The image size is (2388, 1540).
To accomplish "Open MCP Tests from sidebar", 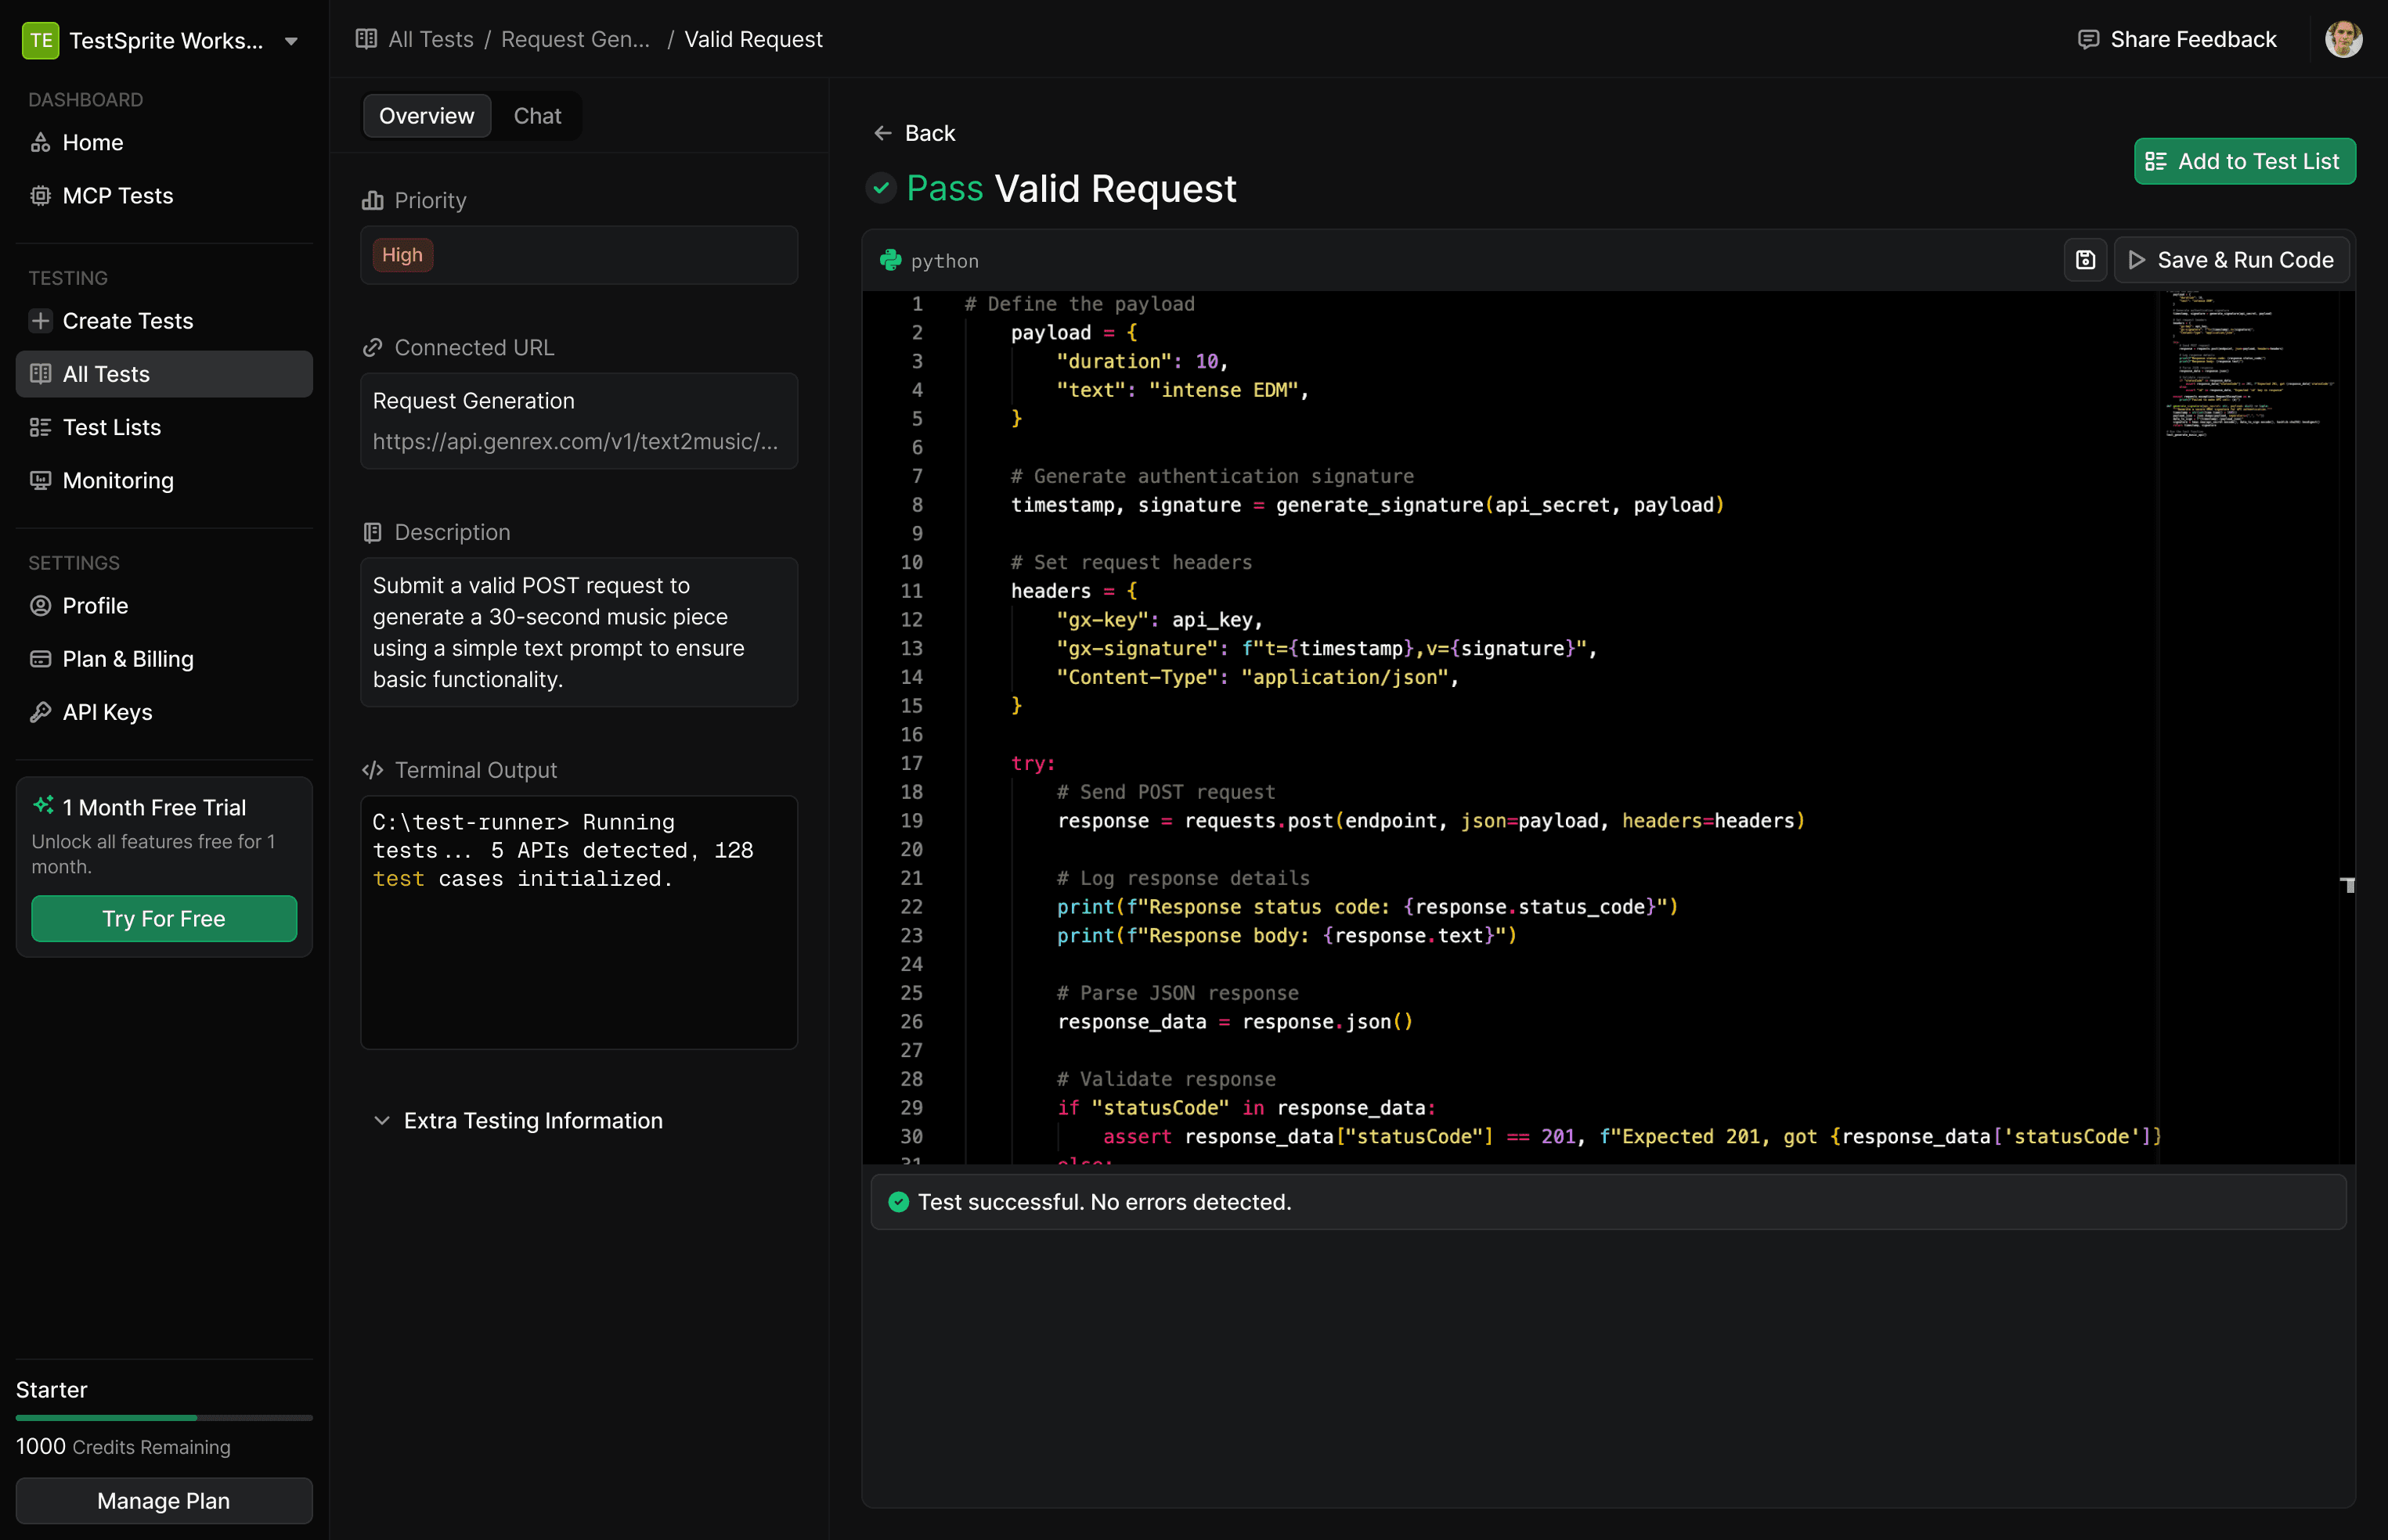I will tap(117, 196).
